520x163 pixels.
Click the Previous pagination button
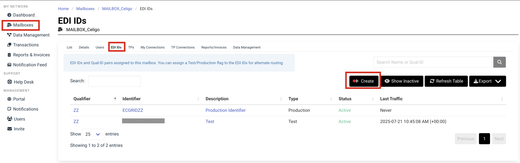click(466, 139)
